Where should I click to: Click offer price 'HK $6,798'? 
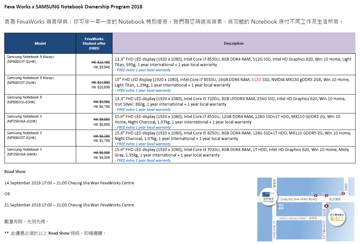coord(102,107)
